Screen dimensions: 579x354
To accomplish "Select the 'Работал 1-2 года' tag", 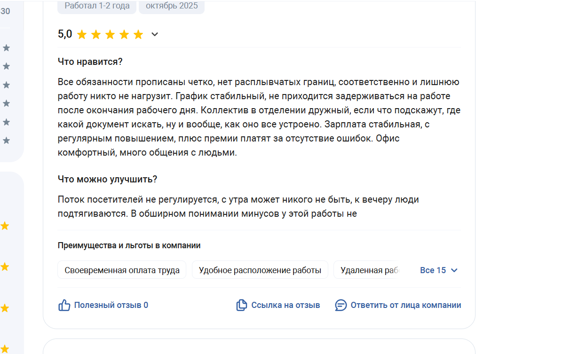I will [97, 6].
